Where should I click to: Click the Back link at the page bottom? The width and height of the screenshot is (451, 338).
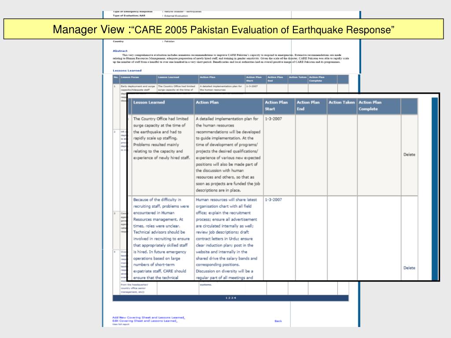pyautogui.click(x=278, y=321)
